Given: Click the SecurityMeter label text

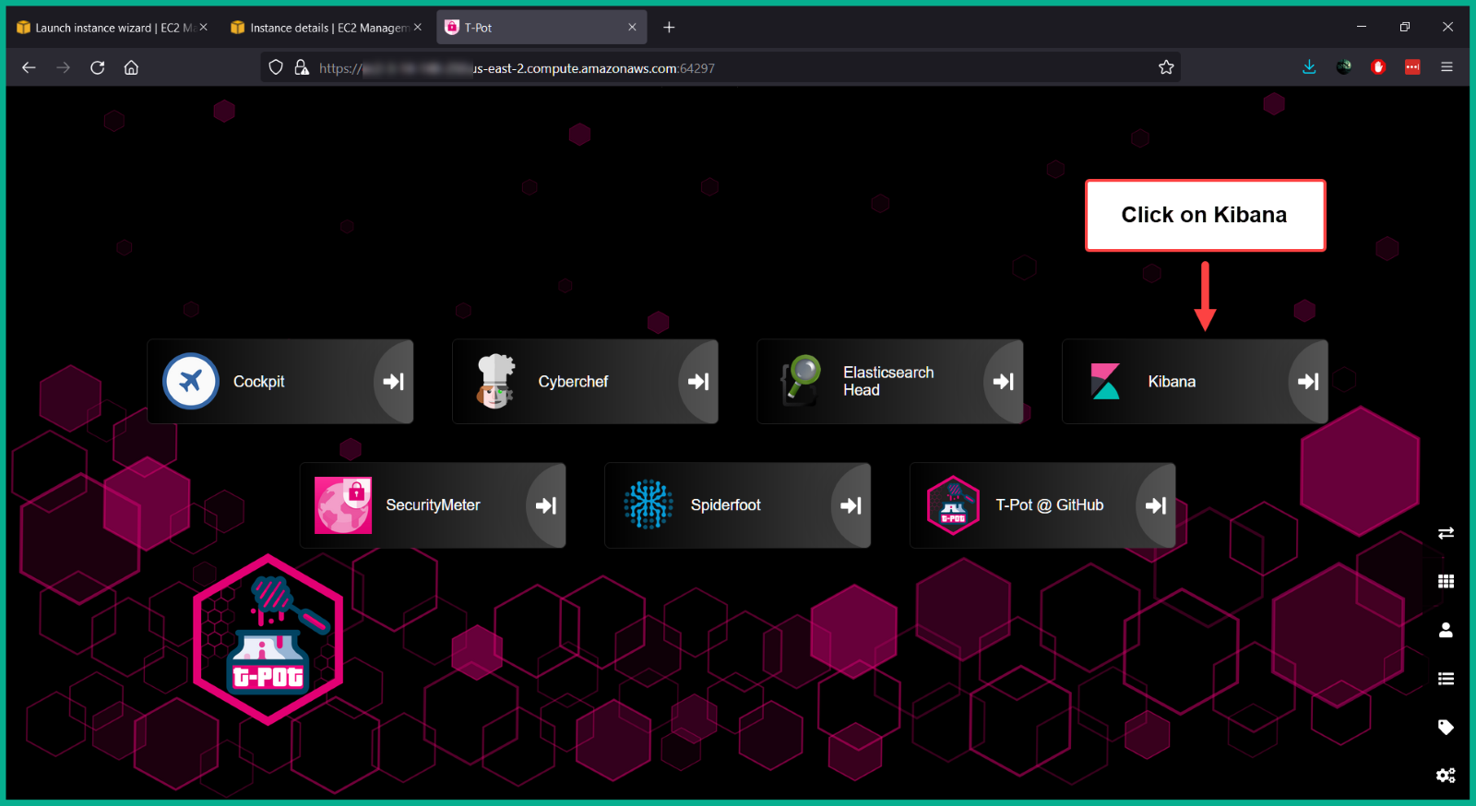Looking at the screenshot, I should coord(433,505).
